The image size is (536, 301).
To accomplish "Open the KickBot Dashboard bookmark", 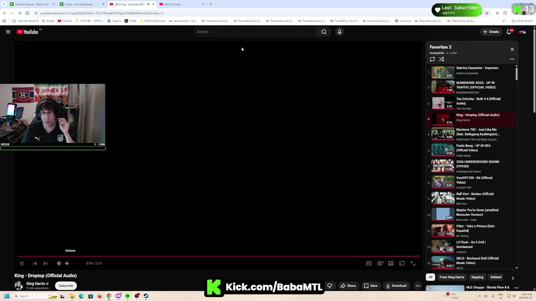I will pyautogui.click(x=153, y=21).
